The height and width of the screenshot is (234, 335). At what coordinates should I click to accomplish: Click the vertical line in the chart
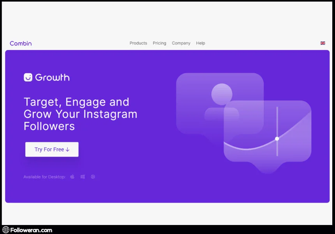click(277, 121)
